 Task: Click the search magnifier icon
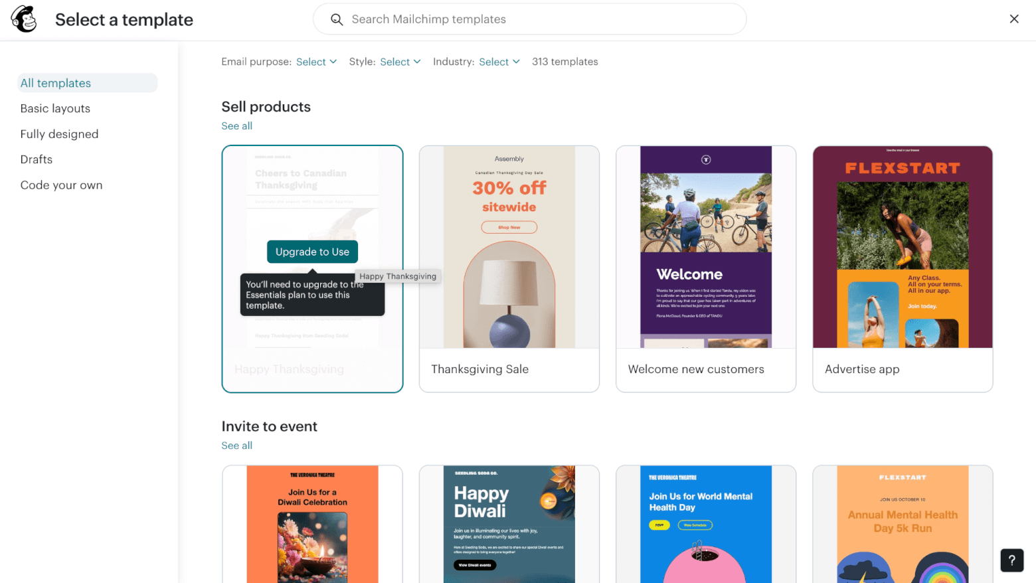tap(337, 19)
